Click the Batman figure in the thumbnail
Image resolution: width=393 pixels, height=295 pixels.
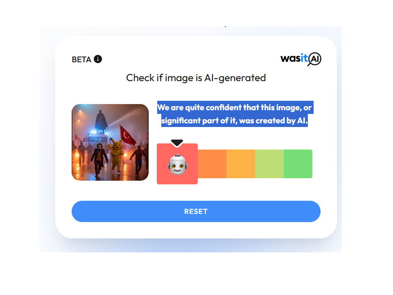pos(101,120)
